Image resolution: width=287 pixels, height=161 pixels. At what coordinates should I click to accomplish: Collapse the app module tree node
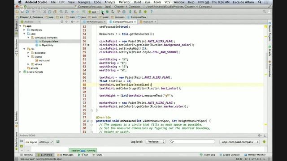[20, 26]
